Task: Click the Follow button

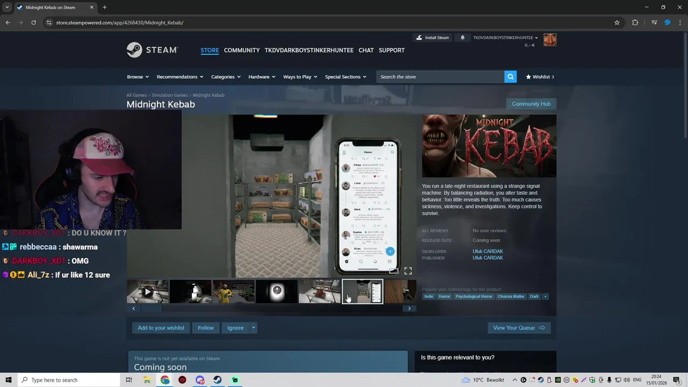Action: (205, 328)
